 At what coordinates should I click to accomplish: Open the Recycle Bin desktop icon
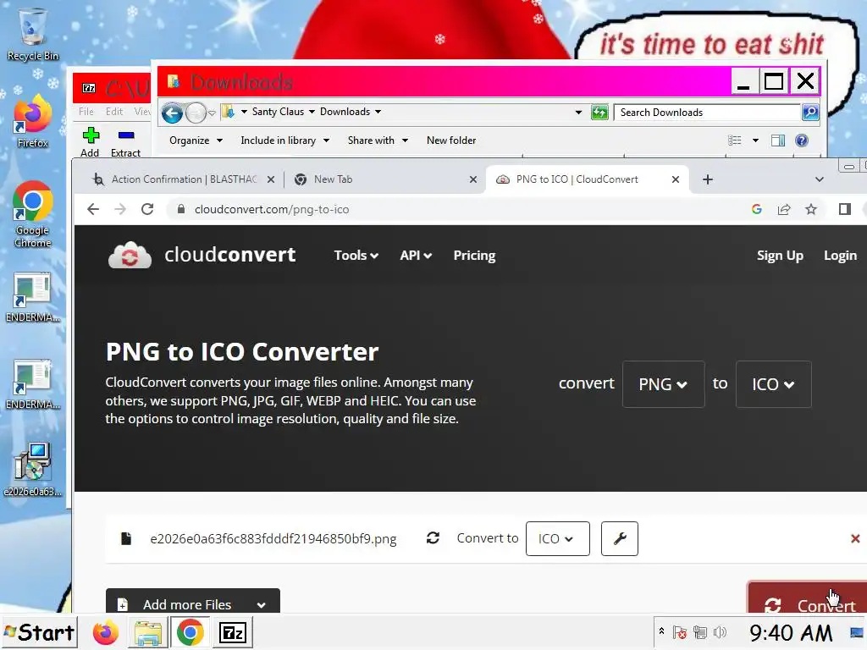click(x=32, y=34)
